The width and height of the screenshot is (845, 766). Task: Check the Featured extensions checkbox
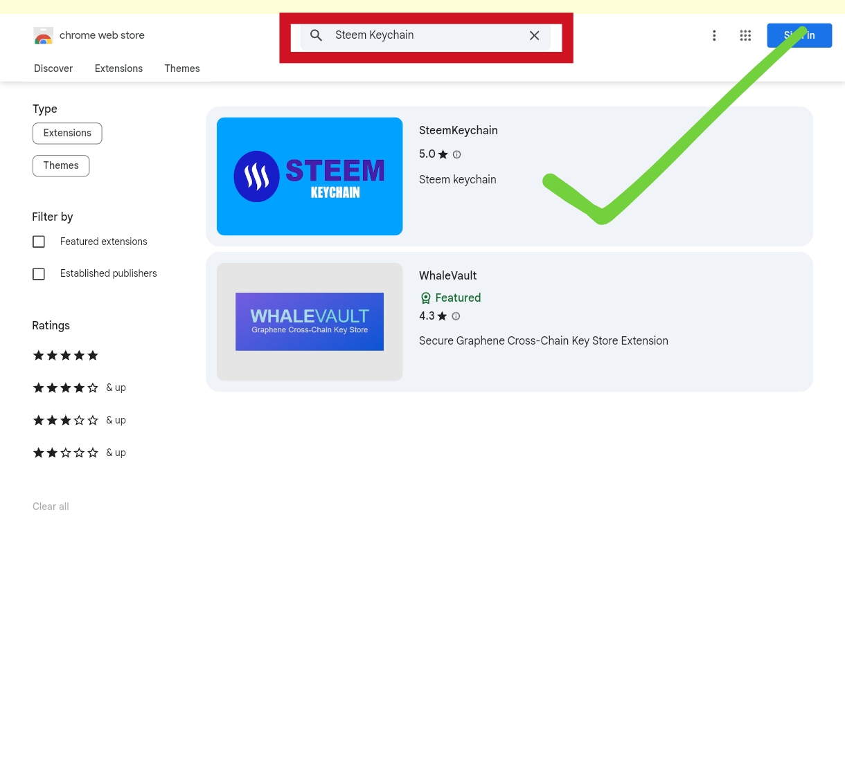[x=39, y=241]
